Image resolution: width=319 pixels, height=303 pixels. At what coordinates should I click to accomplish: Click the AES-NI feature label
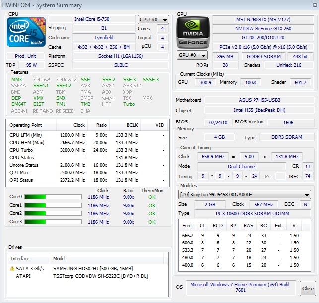(x=19, y=111)
